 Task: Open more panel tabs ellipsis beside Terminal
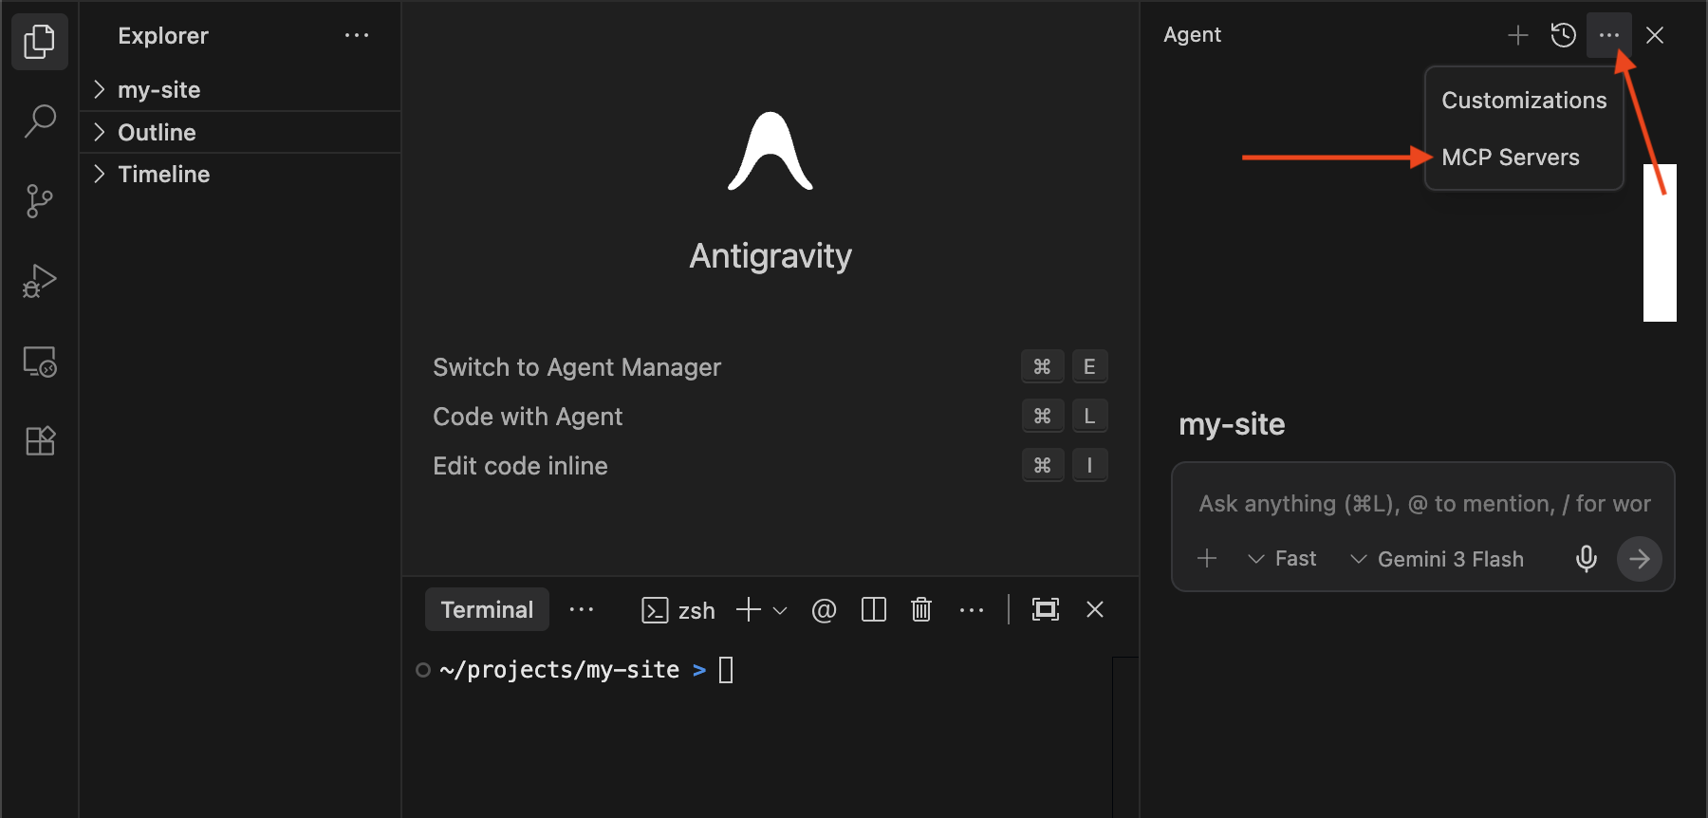[x=581, y=609]
